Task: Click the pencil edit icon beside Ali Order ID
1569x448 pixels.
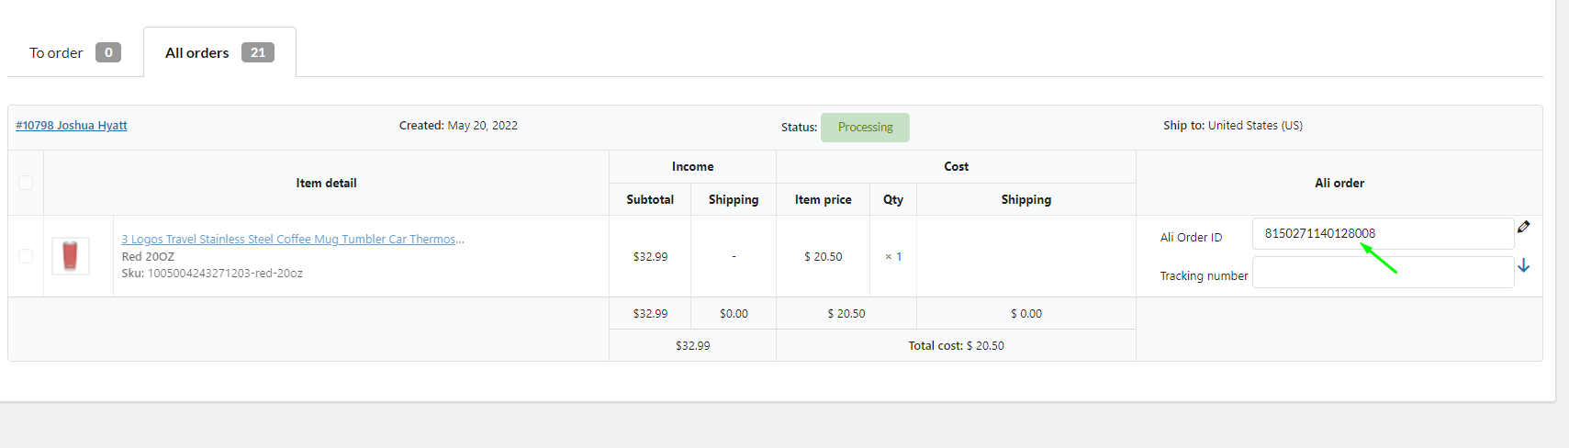Action: coord(1523,227)
